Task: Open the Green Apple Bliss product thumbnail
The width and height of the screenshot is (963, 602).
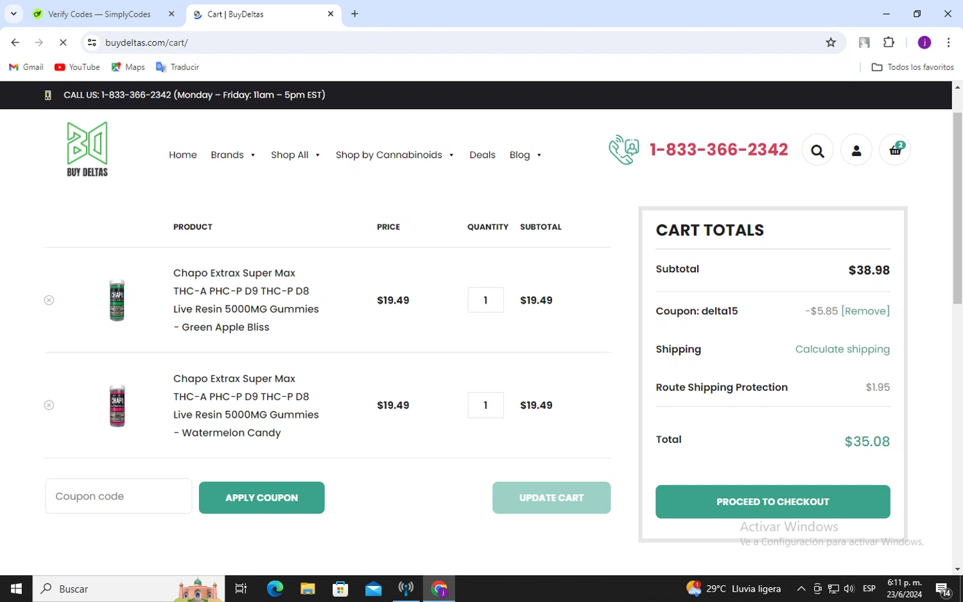Action: point(117,300)
